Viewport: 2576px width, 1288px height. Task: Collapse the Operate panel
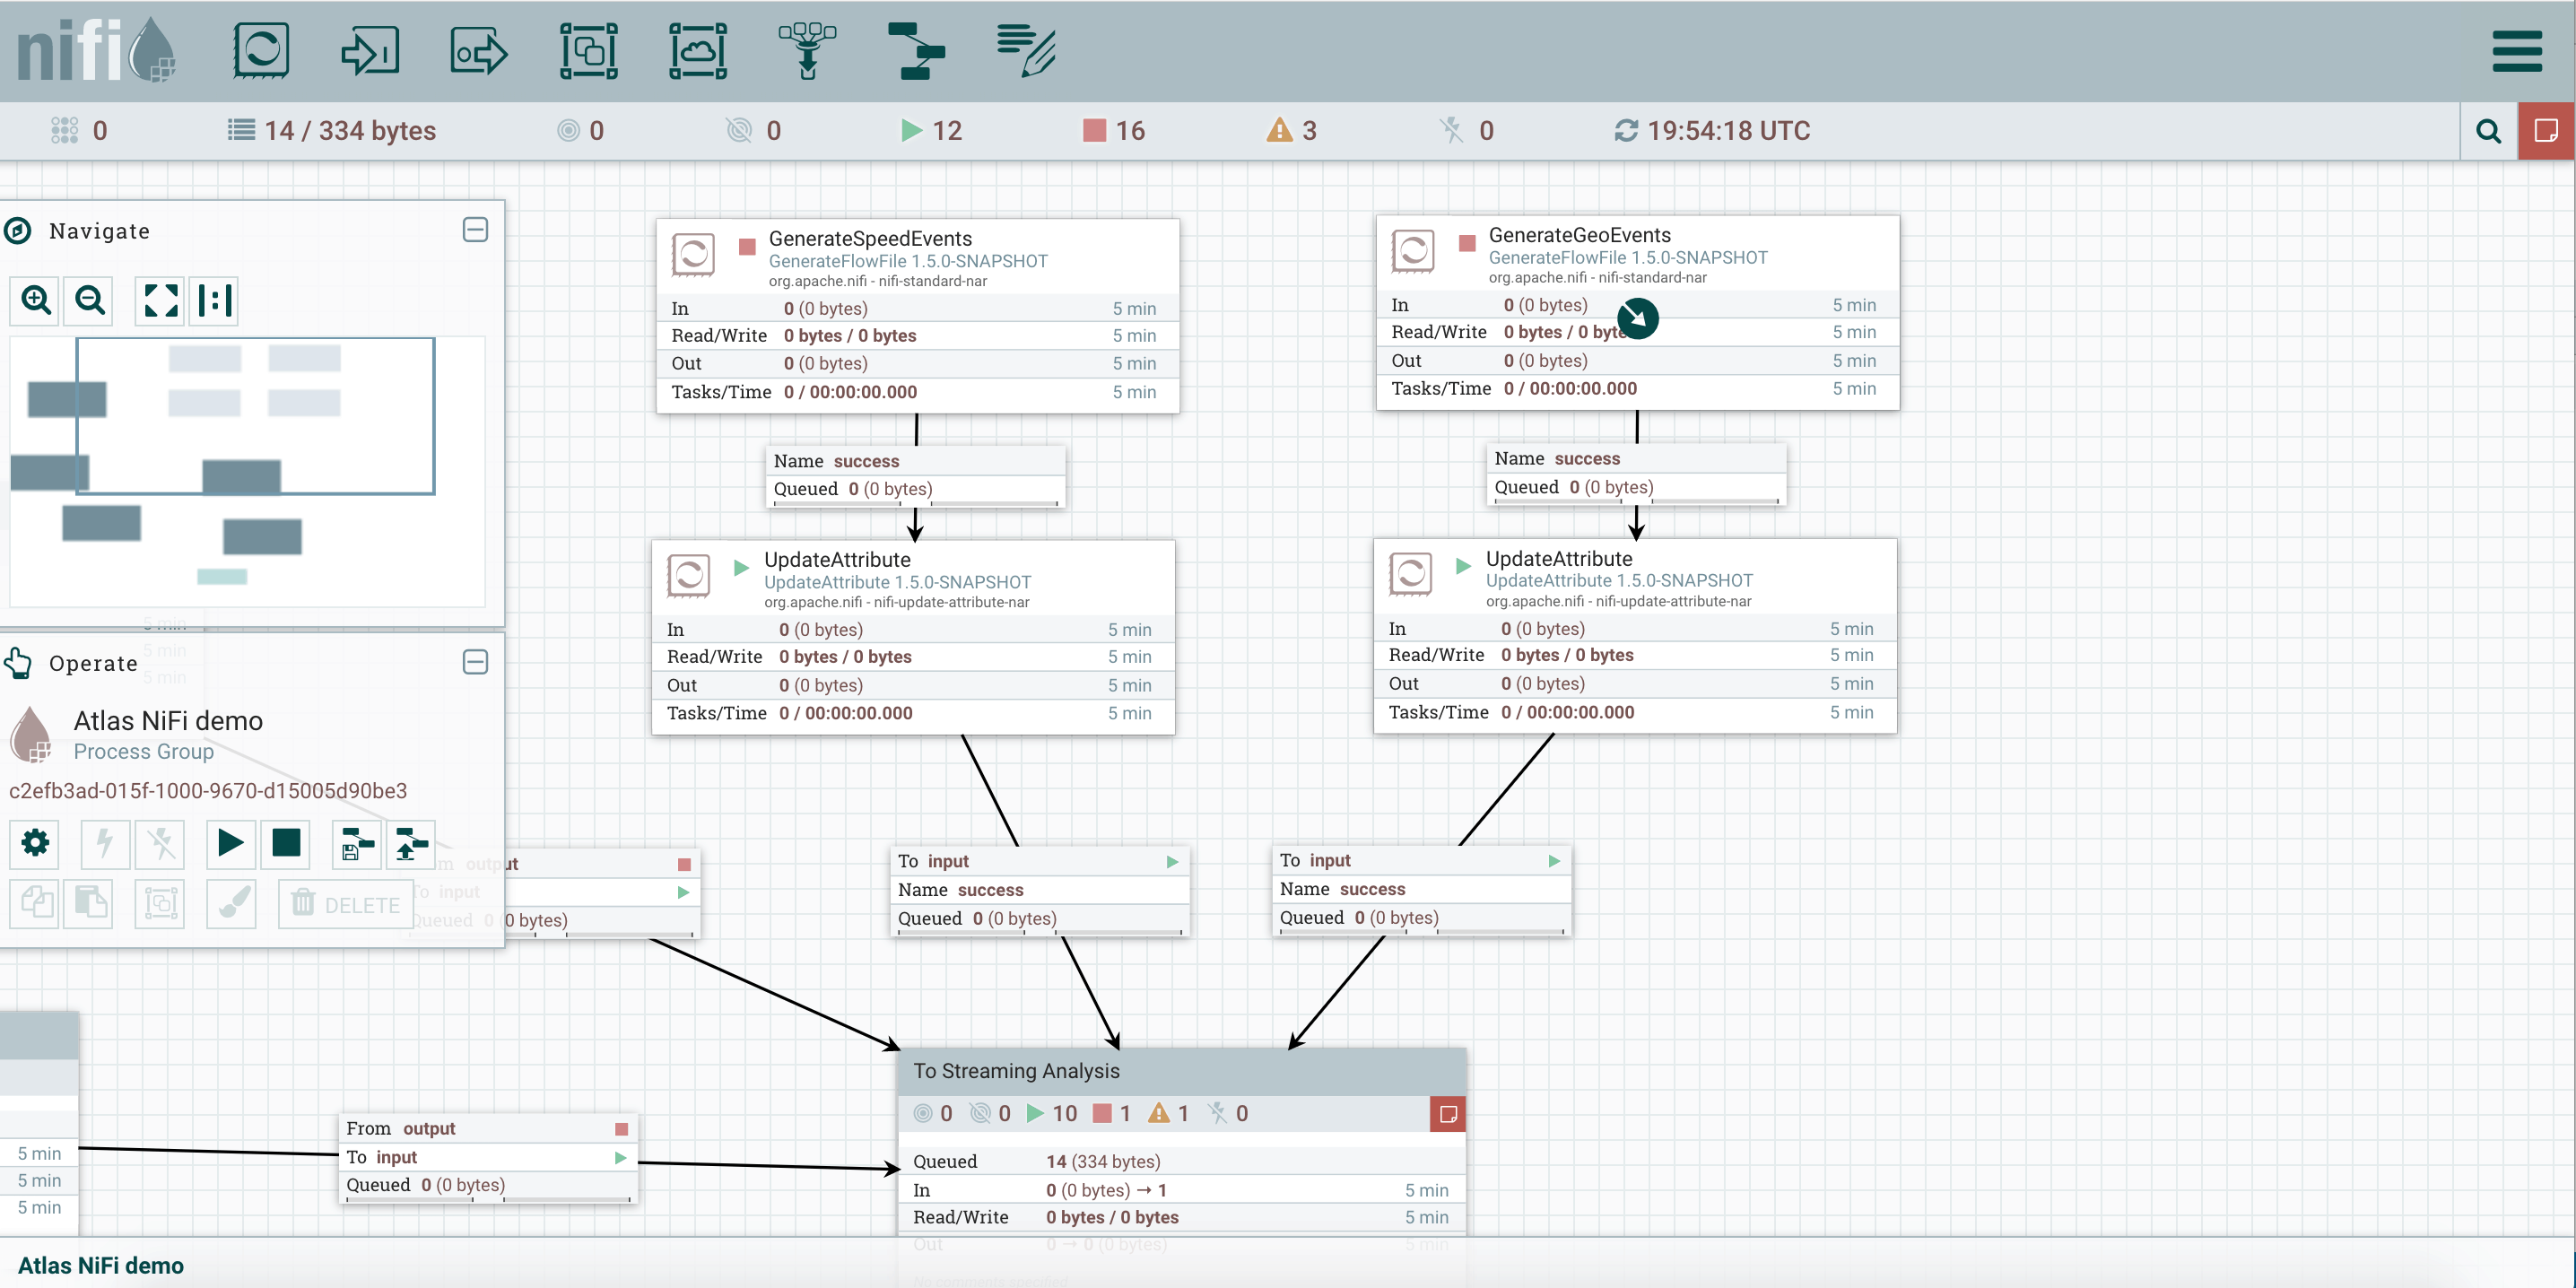click(475, 662)
